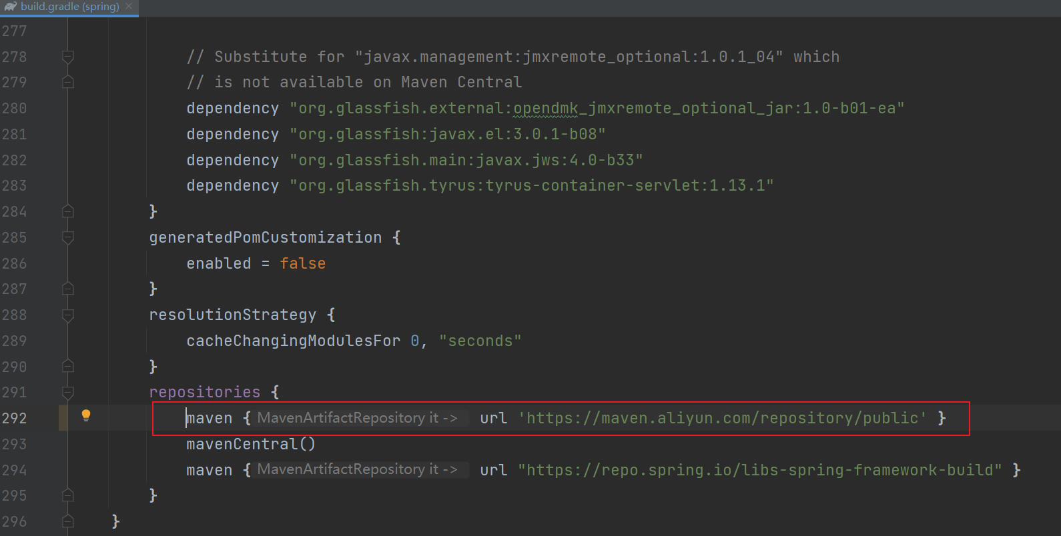Fold the repositories block at line 291
Viewport: 1061px width, 536px height.
pos(67,392)
